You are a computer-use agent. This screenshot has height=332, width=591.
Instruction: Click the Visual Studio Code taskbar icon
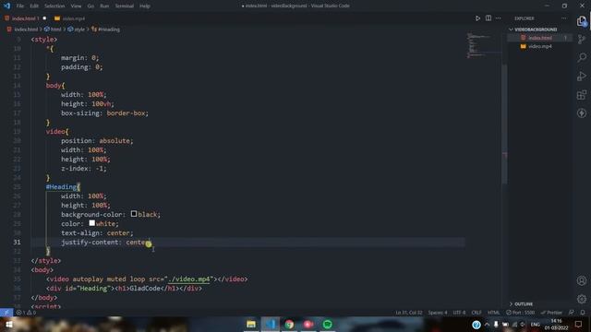(x=271, y=324)
